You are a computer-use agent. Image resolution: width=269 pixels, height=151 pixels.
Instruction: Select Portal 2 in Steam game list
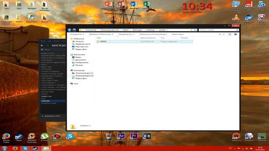tap(45, 94)
